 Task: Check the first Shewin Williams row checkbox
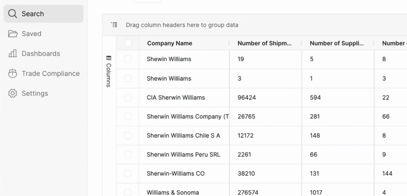click(x=128, y=59)
